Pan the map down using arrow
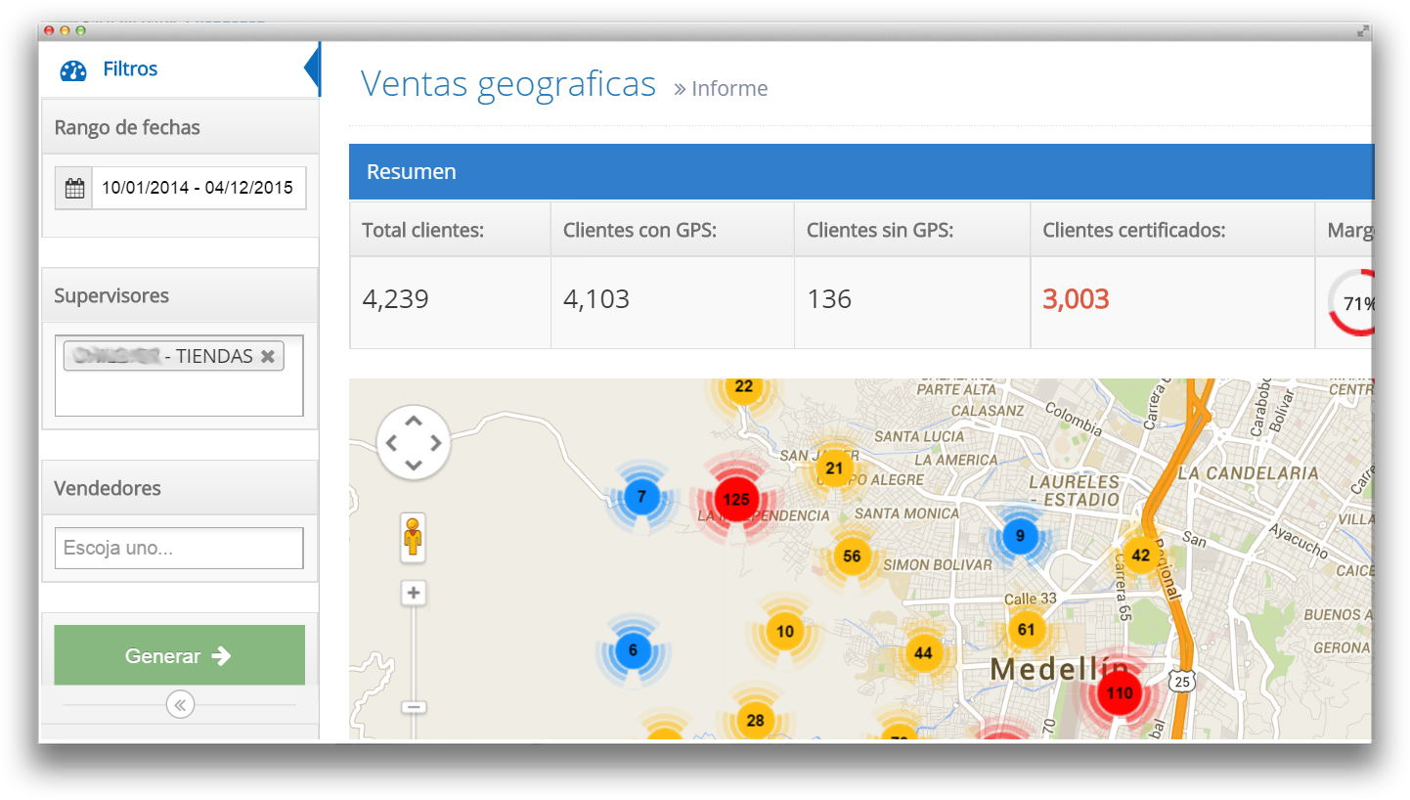Viewport: 1410px width, 800px height. (414, 465)
